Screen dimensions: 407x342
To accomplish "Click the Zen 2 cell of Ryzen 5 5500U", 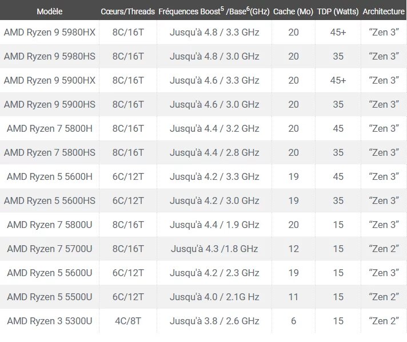I will coord(384,297).
